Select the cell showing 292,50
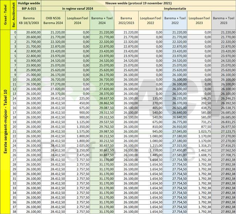 pyautogui.click(x=199, y=103)
